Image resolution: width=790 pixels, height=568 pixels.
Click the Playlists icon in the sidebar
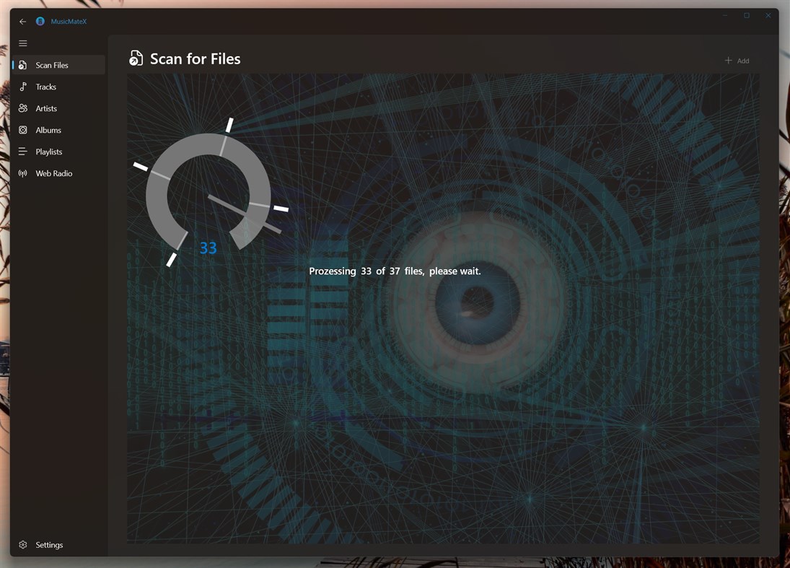point(23,152)
